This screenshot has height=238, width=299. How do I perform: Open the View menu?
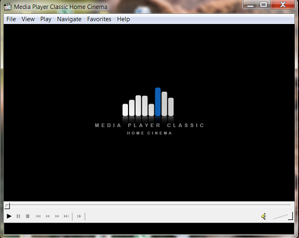click(x=28, y=19)
